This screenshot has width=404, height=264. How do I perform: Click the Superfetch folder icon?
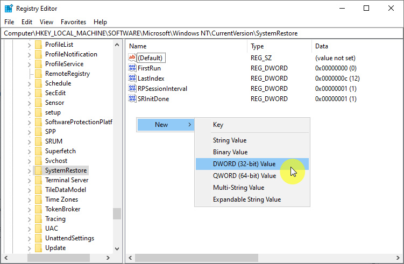coord(38,151)
